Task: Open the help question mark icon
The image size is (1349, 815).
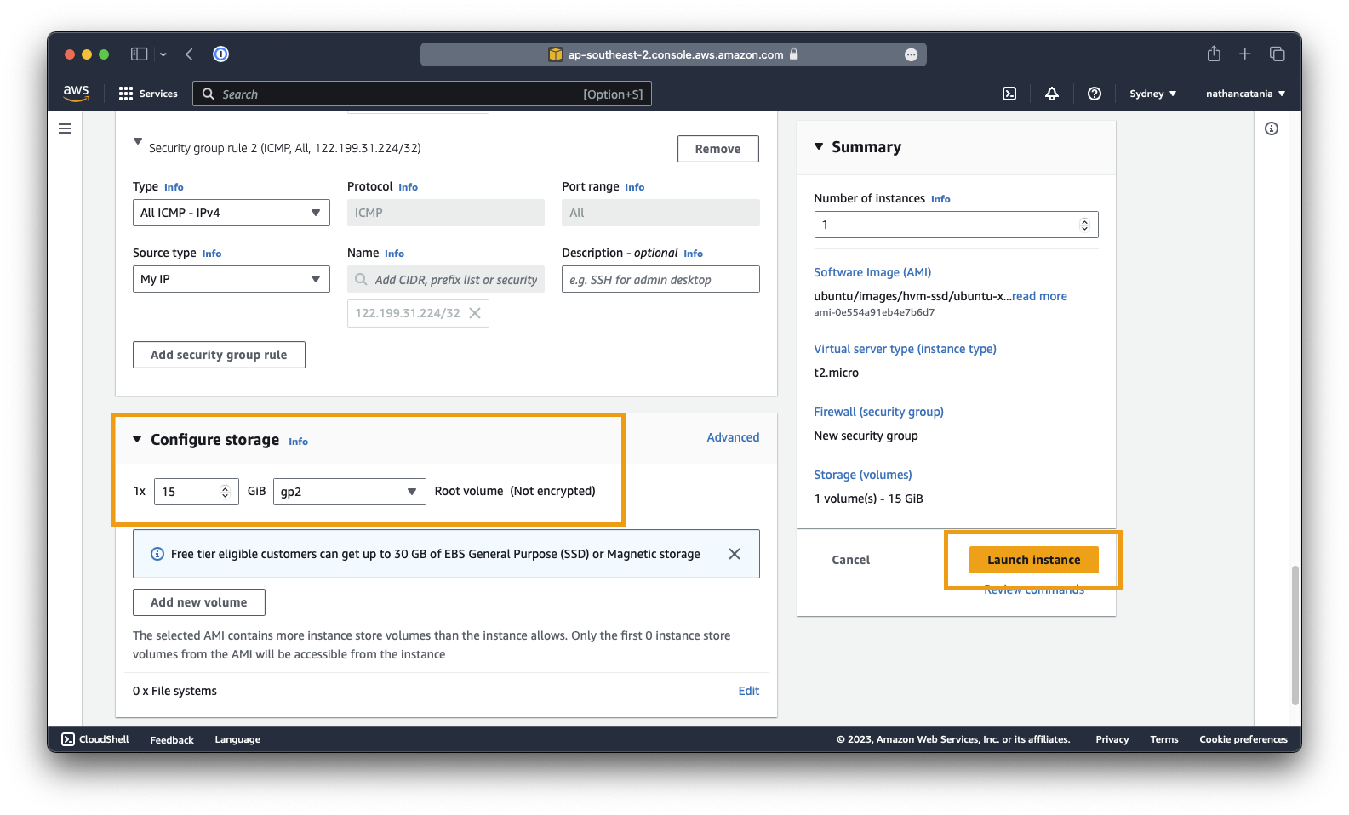Action: [x=1095, y=94]
